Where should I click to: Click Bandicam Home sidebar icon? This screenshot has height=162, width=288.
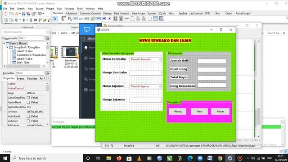(86, 48)
